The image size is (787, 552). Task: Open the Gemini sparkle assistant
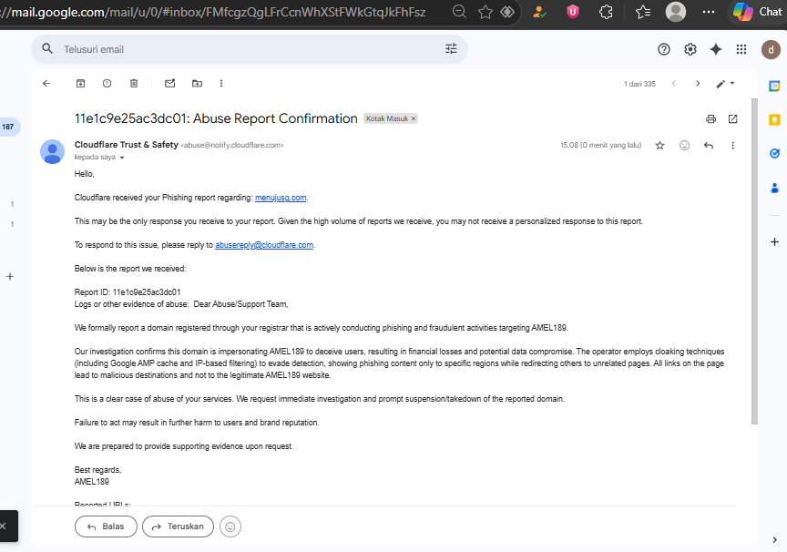716,49
